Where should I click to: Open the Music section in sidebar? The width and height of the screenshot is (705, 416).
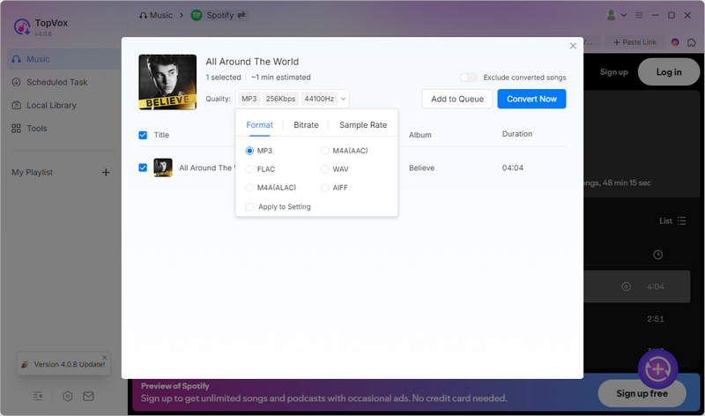pos(63,59)
